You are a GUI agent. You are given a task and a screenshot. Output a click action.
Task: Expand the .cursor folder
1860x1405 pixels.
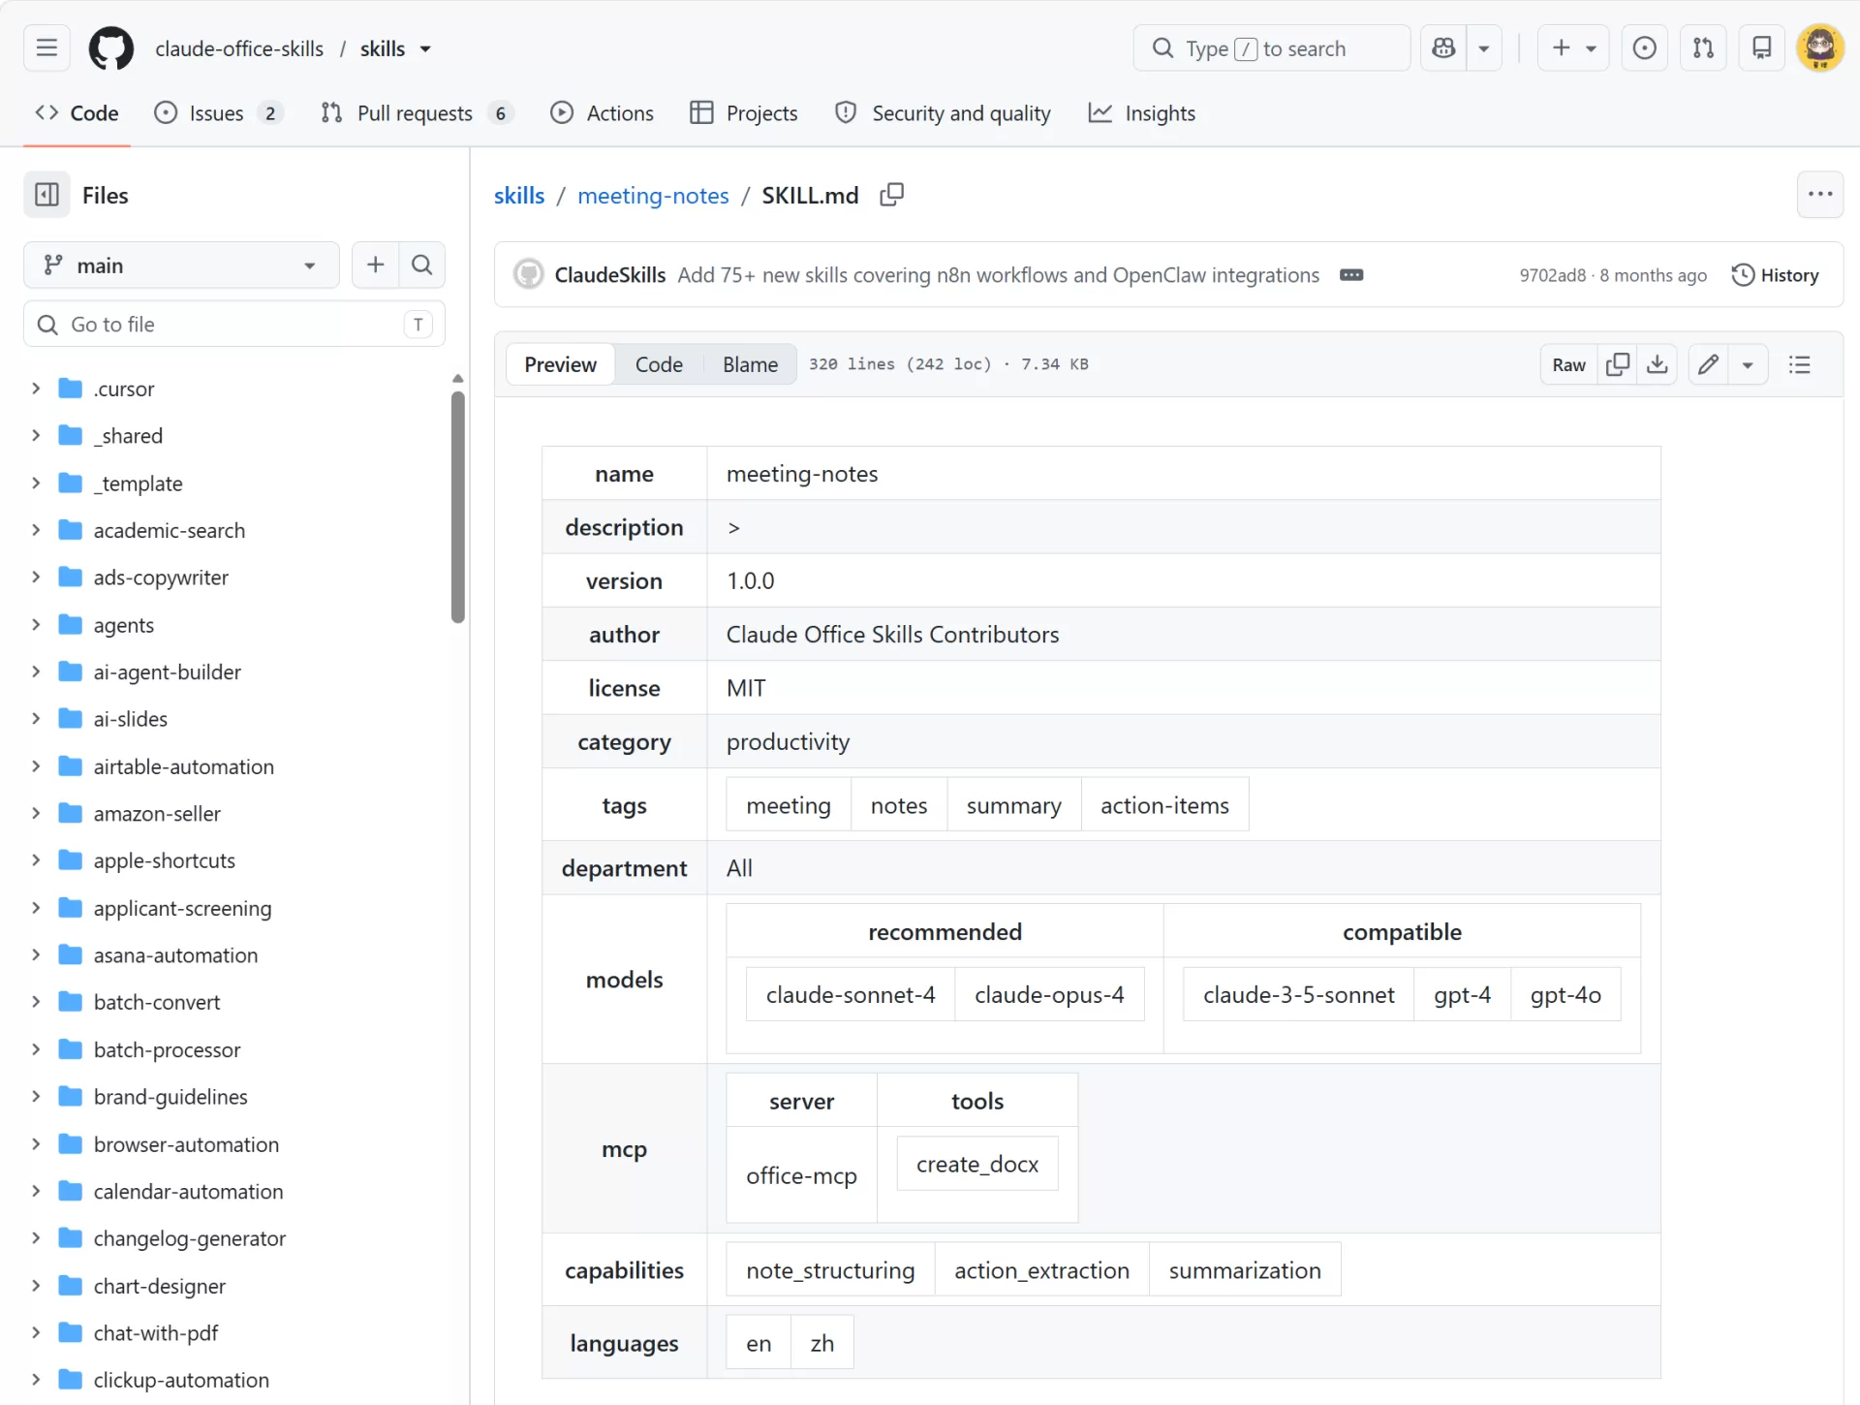coord(36,389)
